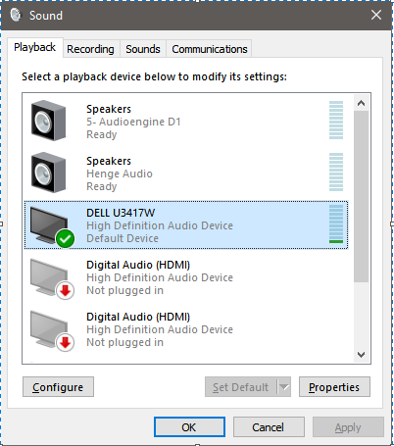The width and height of the screenshot is (394, 446).
Task: Click the Audioengine D1 volume level meter
Action: tap(336, 120)
